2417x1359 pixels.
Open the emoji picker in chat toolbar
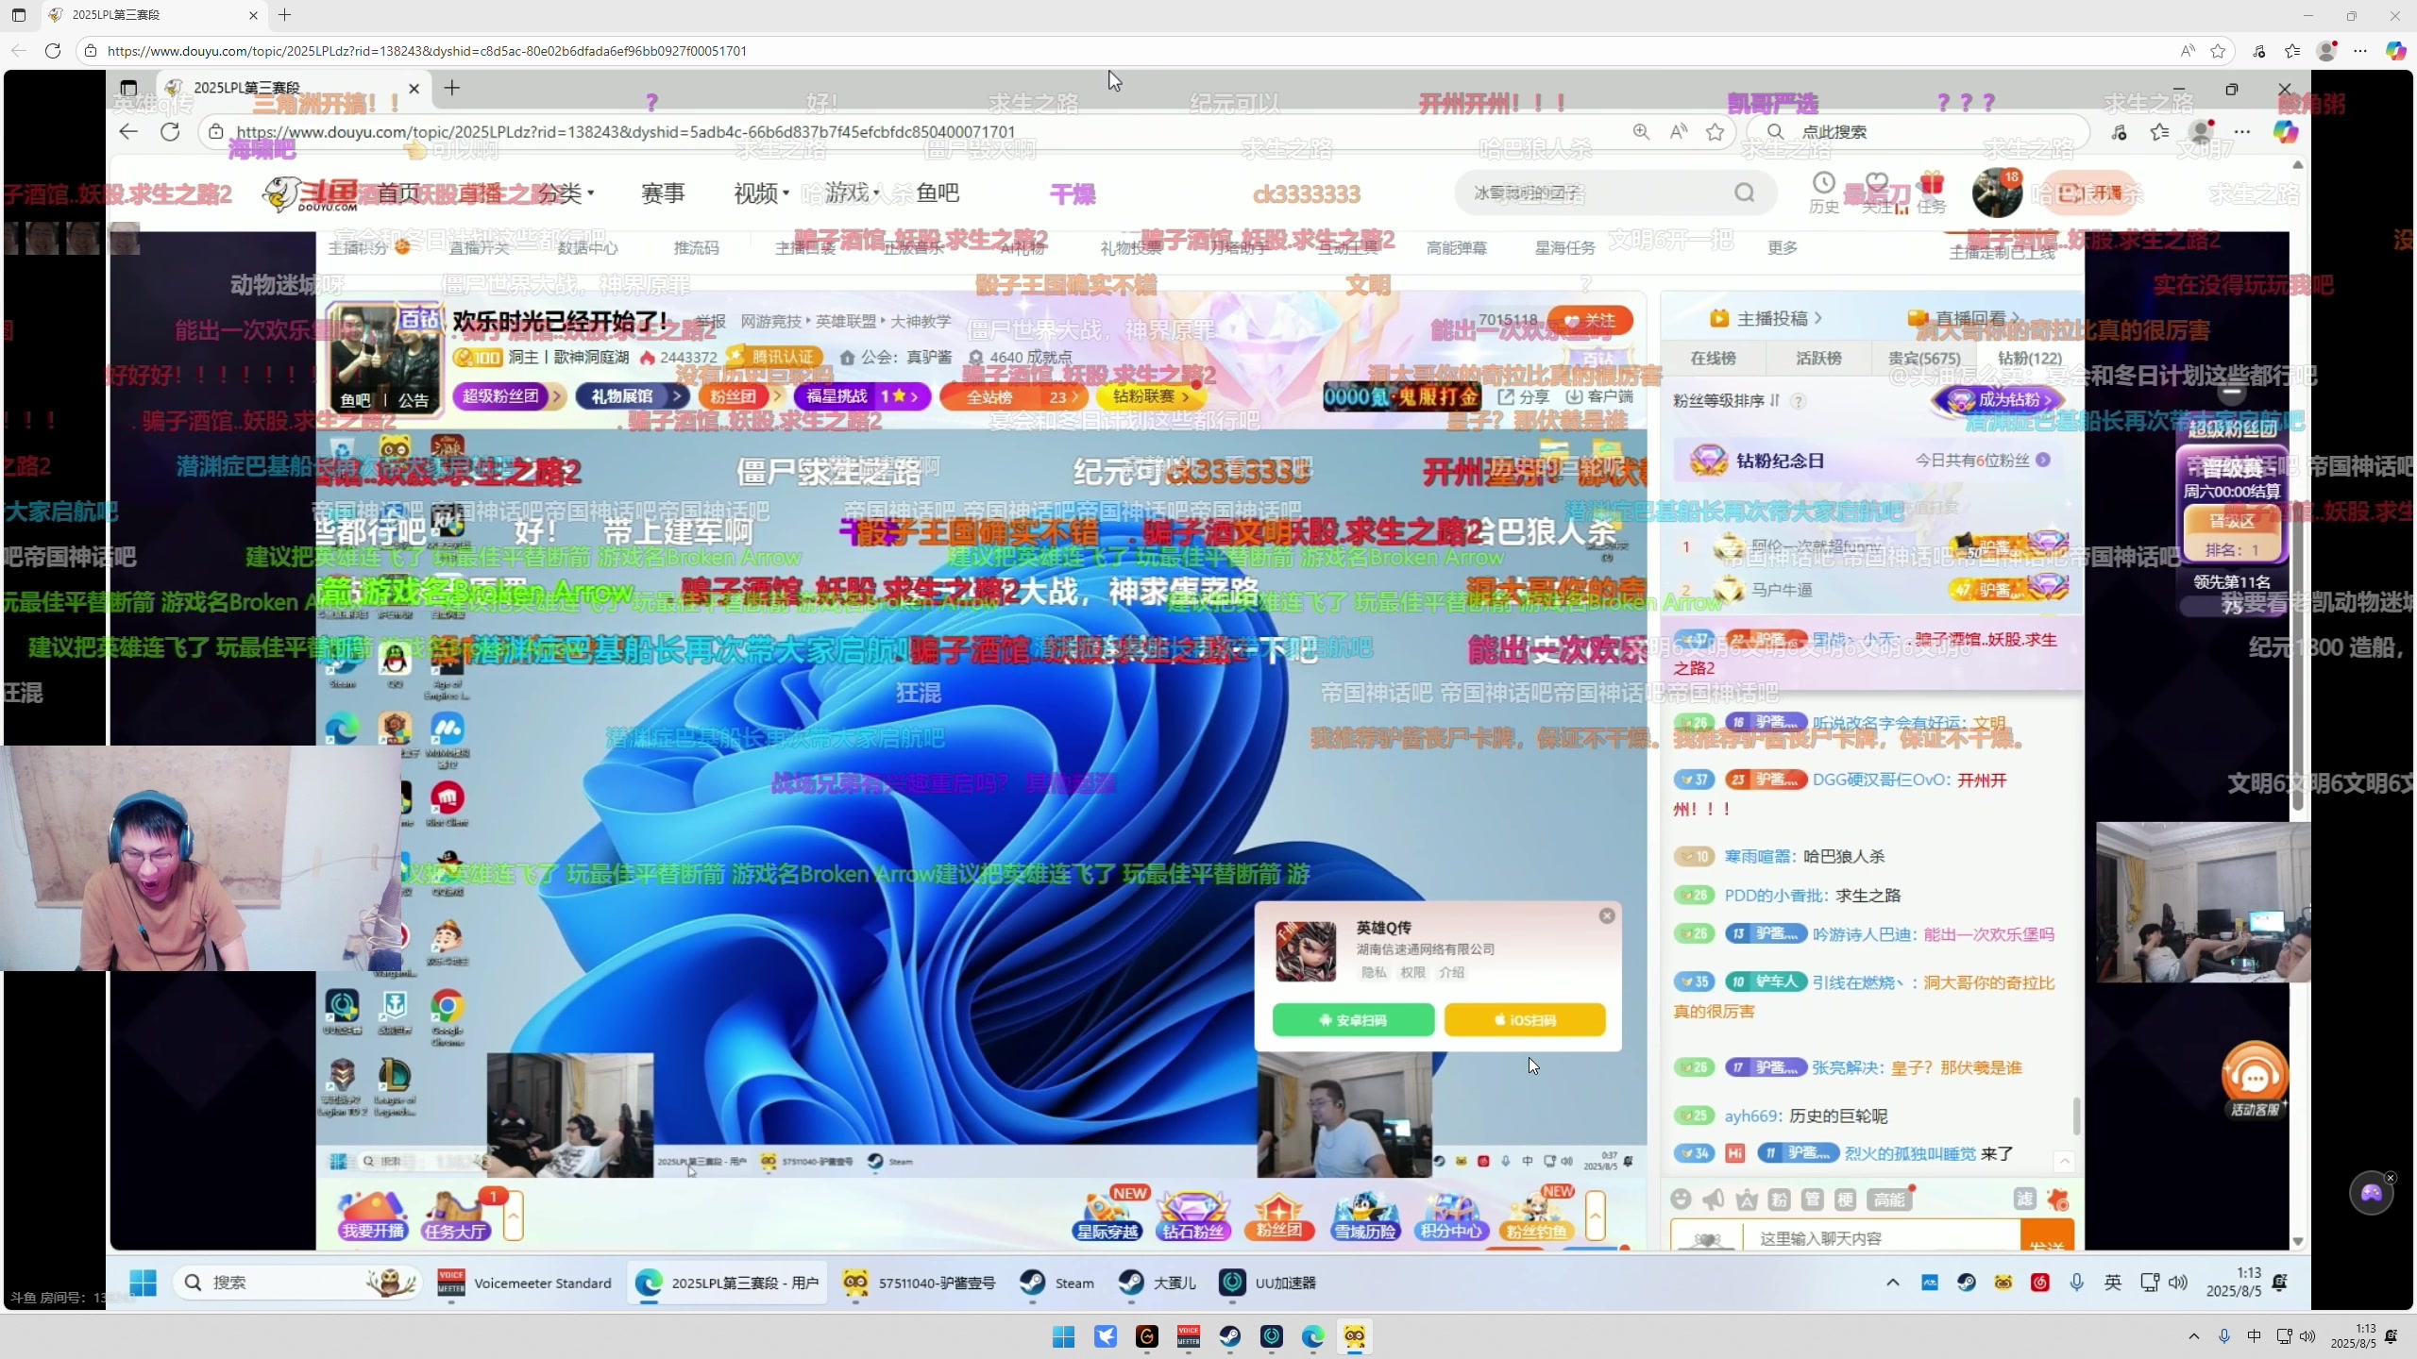point(1681,1199)
